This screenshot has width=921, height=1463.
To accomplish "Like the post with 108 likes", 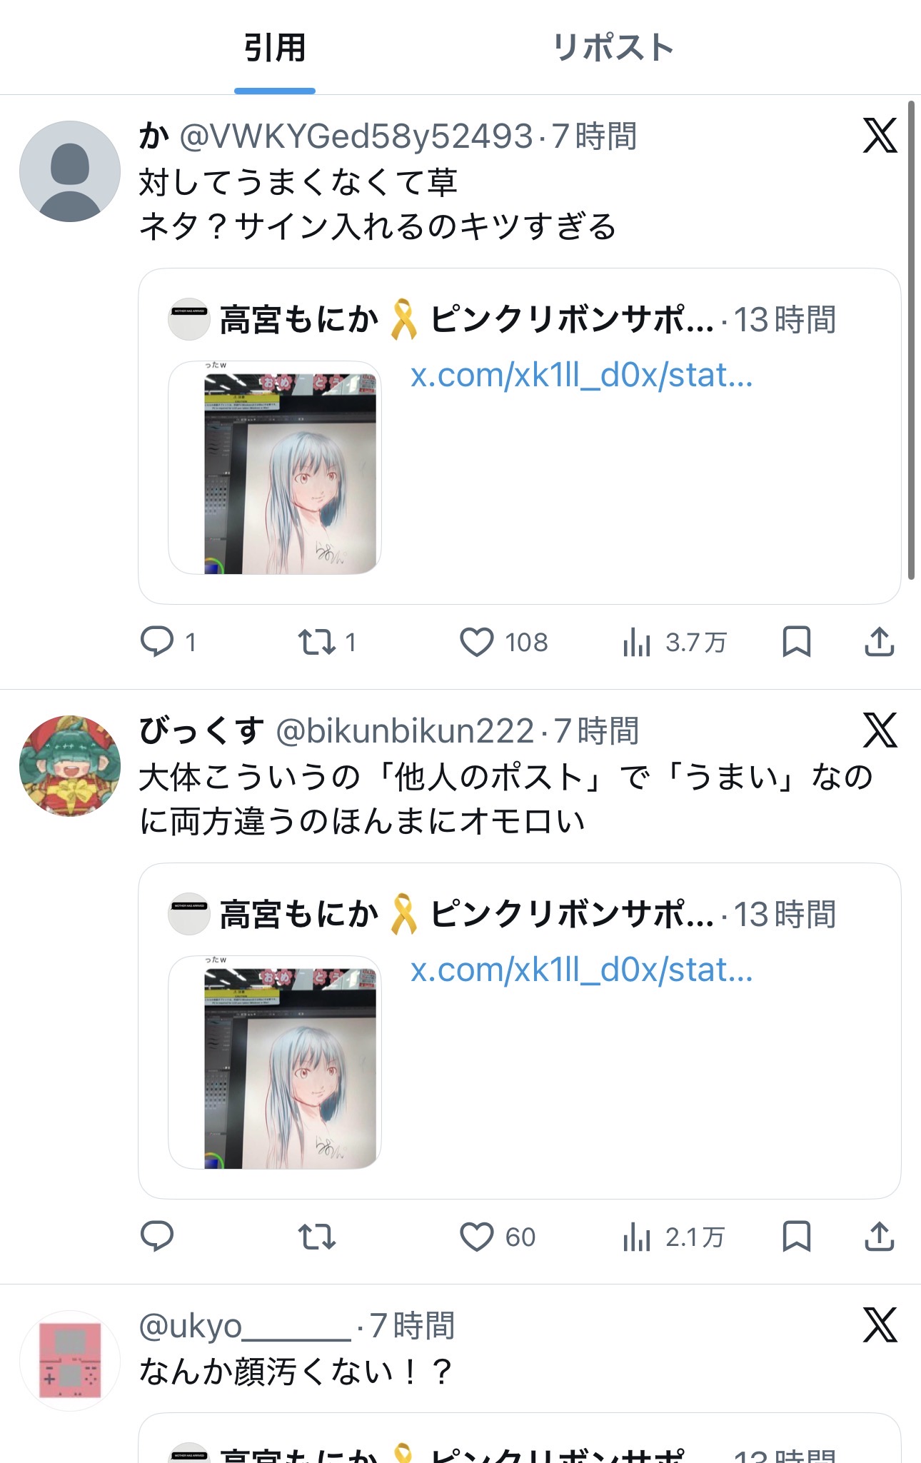I will point(476,641).
